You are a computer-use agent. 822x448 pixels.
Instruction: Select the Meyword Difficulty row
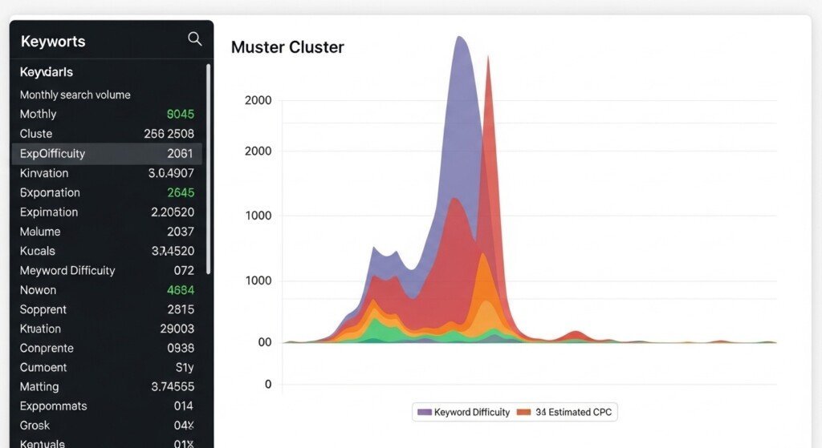point(107,271)
